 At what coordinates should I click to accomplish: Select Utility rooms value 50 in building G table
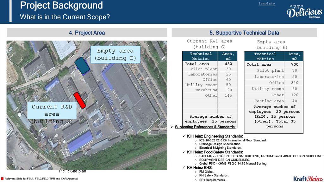(228, 85)
